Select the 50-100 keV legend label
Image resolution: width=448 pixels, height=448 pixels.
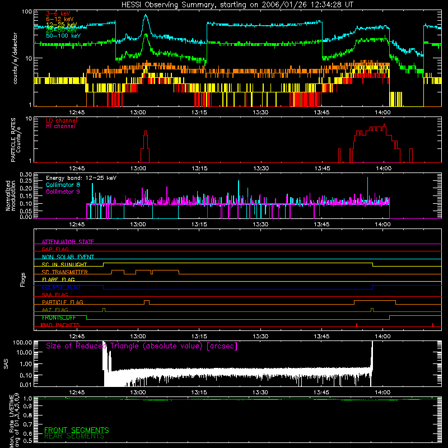pyautogui.click(x=63, y=36)
